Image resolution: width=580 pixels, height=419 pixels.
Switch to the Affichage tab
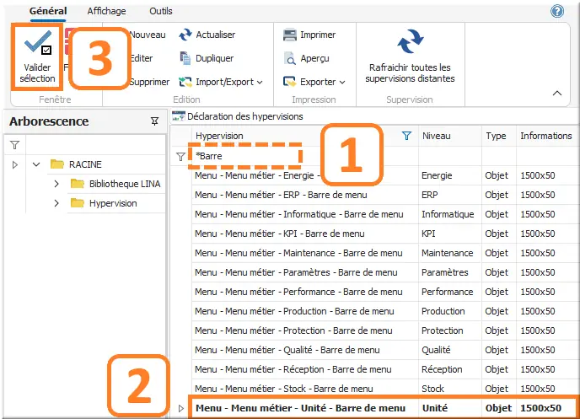pyautogui.click(x=106, y=11)
